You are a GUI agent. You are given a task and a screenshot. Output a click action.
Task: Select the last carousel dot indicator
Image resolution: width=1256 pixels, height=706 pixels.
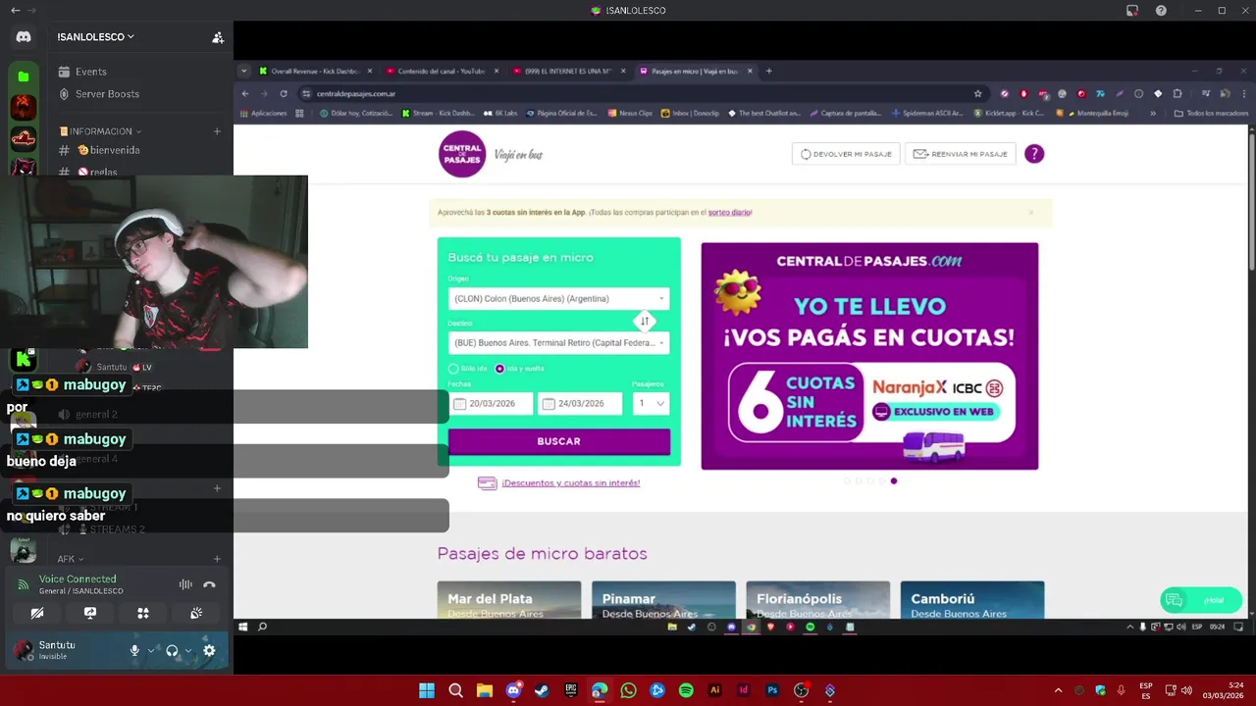click(x=894, y=480)
